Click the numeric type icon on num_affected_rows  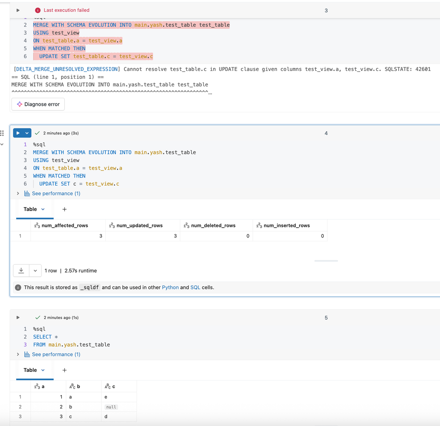point(37,225)
